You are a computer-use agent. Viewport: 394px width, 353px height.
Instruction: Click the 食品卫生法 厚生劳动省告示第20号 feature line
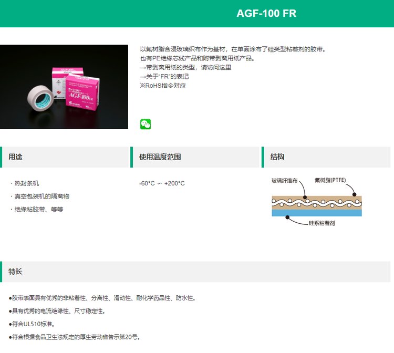pos(75,337)
